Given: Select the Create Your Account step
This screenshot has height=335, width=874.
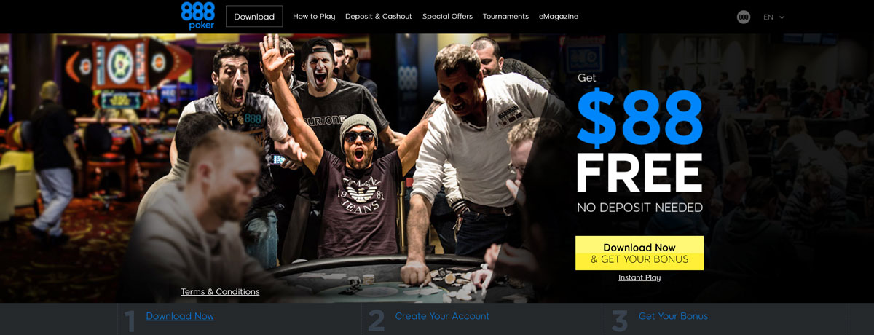Looking at the screenshot, I should (442, 316).
